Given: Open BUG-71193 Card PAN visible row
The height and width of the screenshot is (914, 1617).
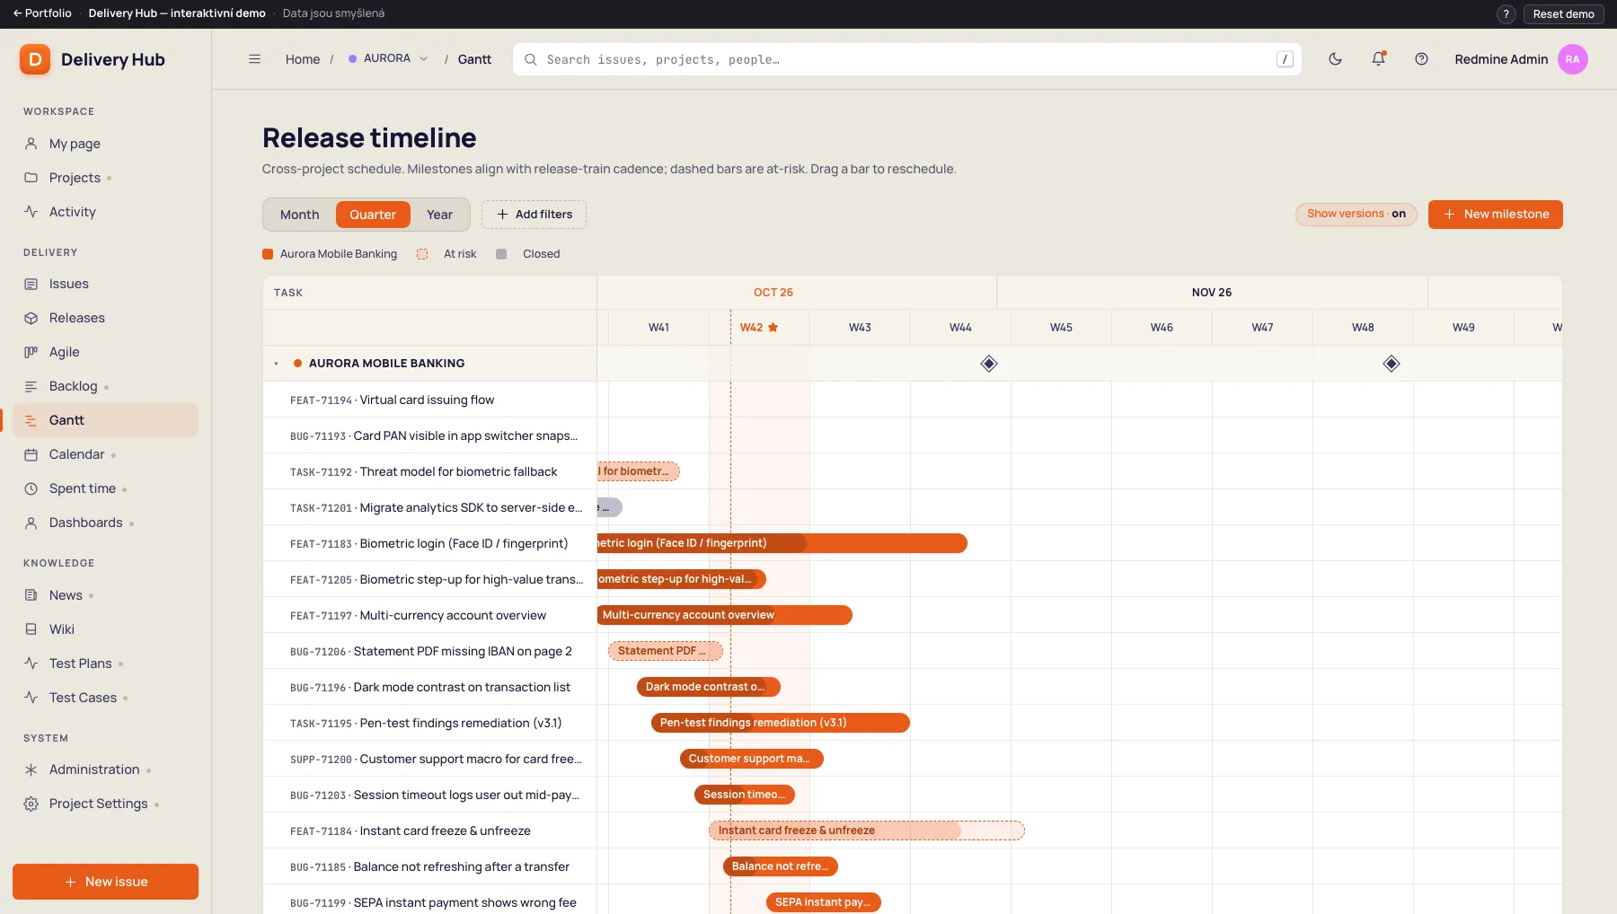Looking at the screenshot, I should 429,435.
